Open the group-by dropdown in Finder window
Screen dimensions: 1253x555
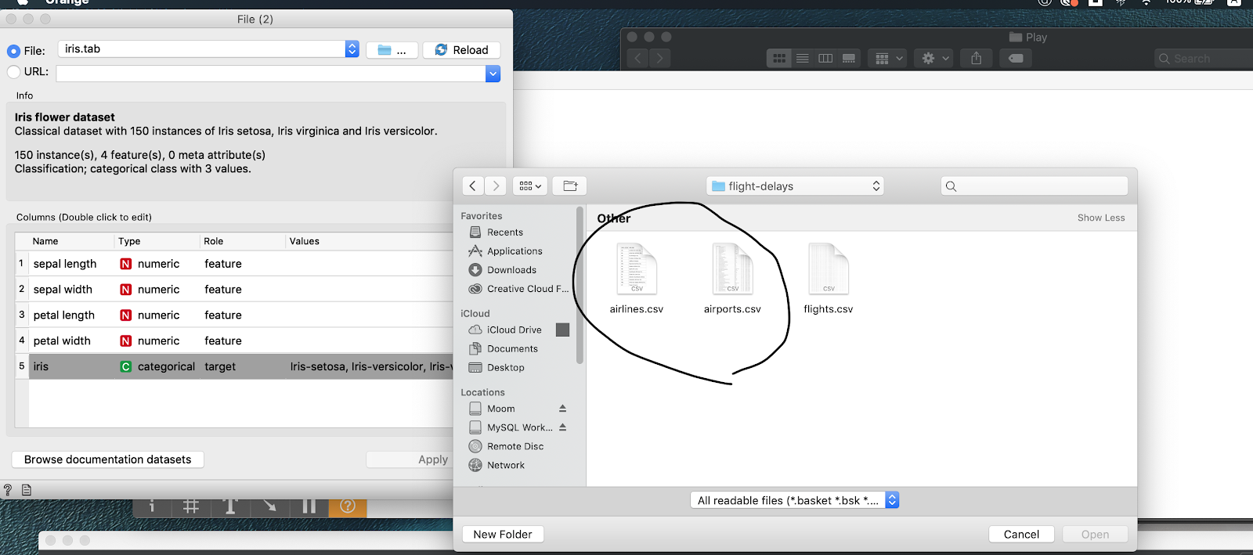(x=888, y=58)
